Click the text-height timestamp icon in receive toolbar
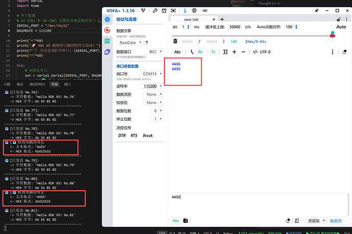The width and height of the screenshot is (352, 234). (x=225, y=52)
